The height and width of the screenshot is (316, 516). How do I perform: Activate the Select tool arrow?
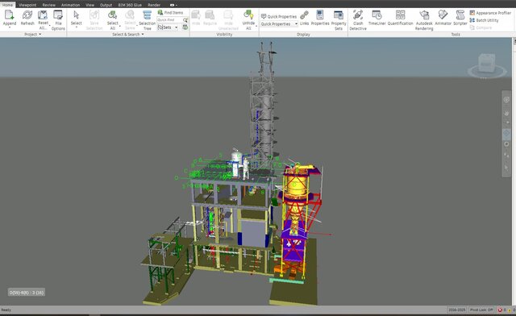(76, 15)
